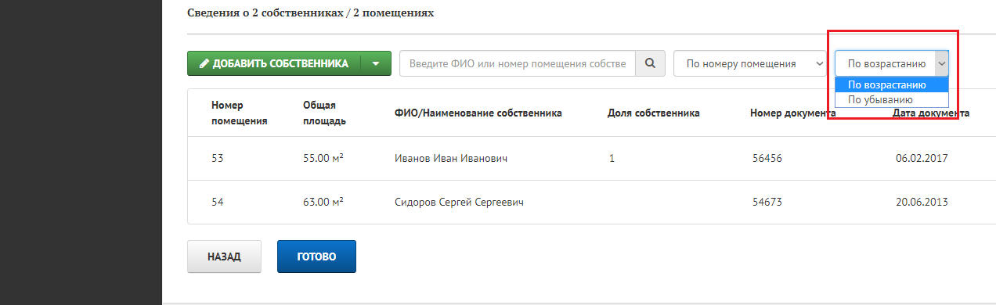Image resolution: width=996 pixels, height=305 pixels.
Task: Click the ФИО/Наименование собственника column header
Action: click(478, 113)
